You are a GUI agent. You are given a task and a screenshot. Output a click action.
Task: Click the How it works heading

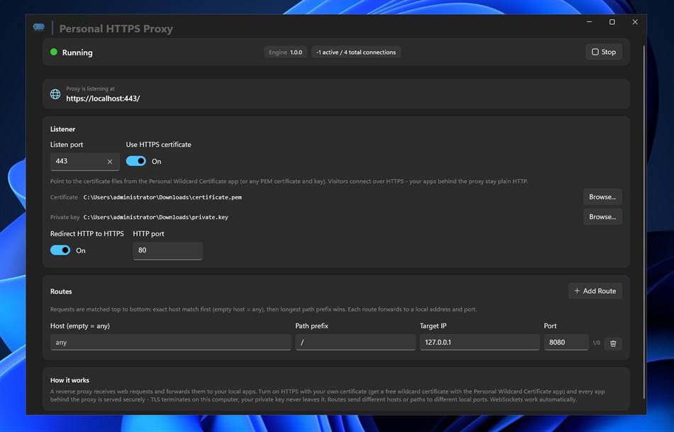(70, 380)
